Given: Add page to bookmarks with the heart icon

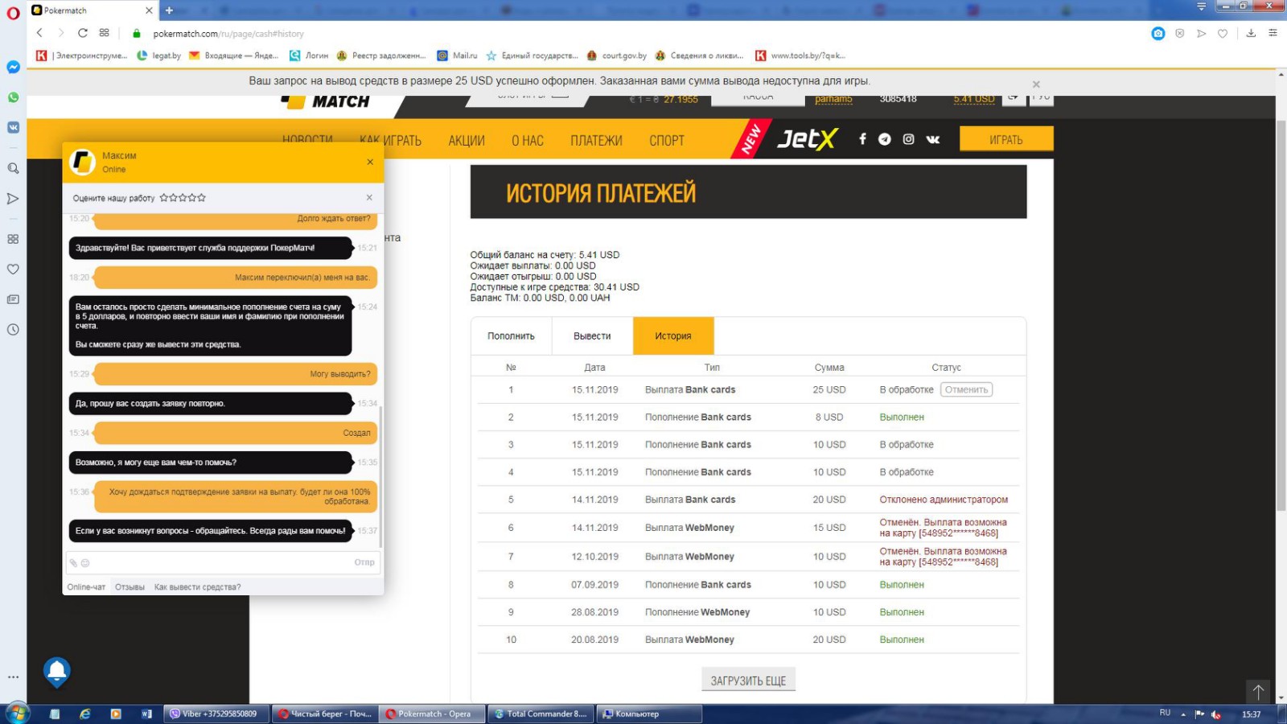Looking at the screenshot, I should point(1223,33).
